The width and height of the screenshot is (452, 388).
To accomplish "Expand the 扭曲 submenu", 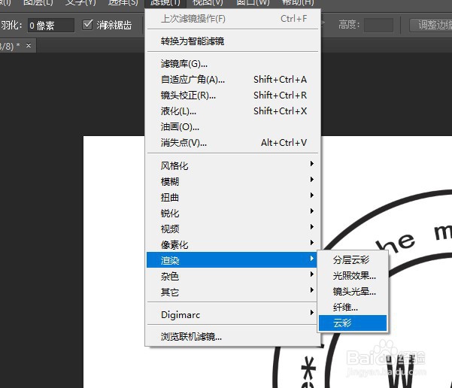I will click(x=232, y=197).
